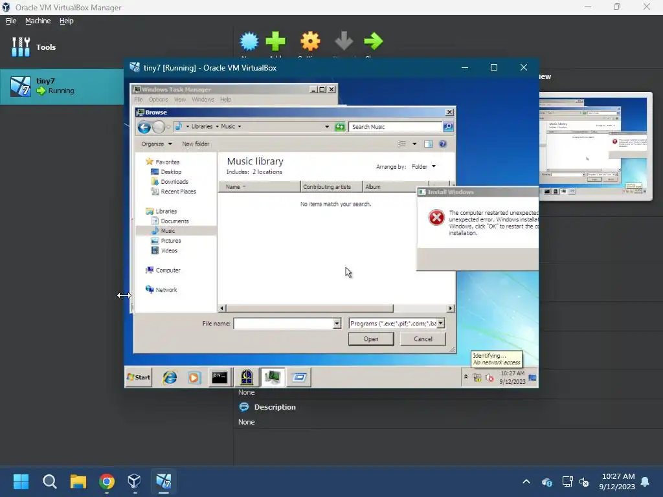The image size is (663, 497).
Task: Open the Organize dropdown menu
Action: coord(157,144)
